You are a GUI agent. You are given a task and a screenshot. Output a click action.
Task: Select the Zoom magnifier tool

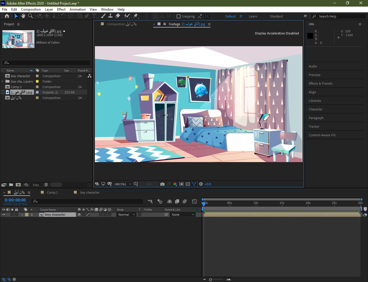pos(30,16)
